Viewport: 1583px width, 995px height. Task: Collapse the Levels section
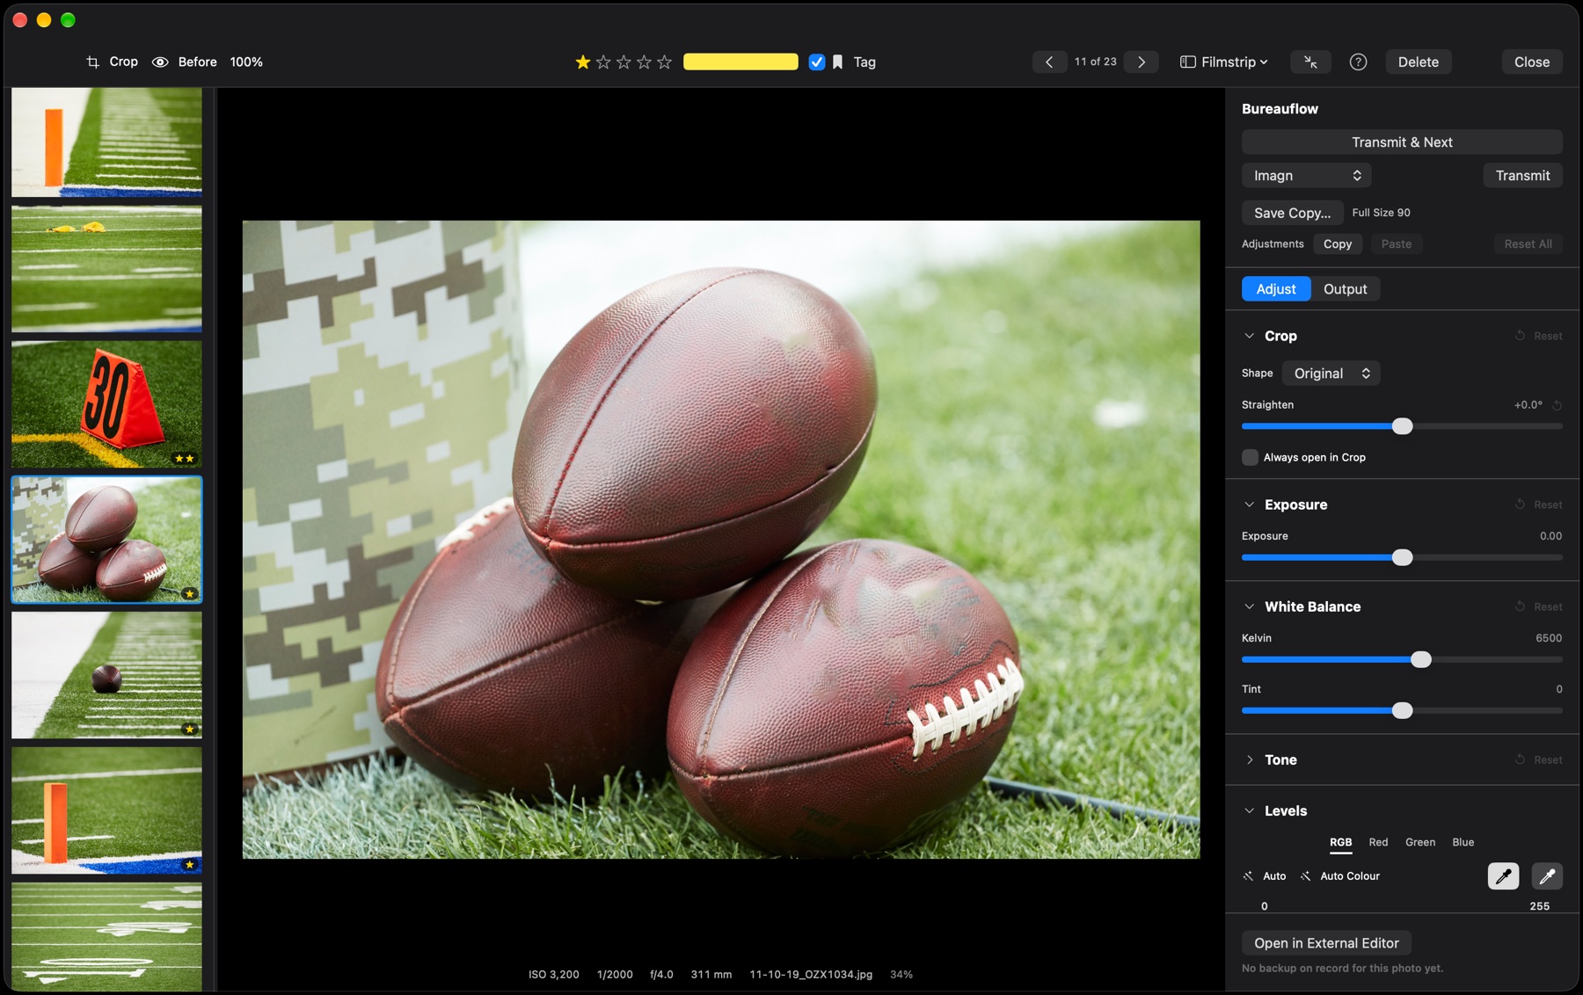1249,810
